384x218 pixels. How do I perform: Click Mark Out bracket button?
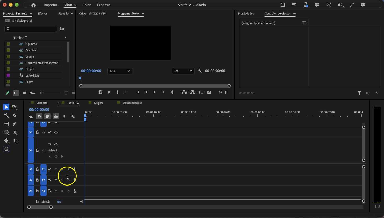(125, 92)
